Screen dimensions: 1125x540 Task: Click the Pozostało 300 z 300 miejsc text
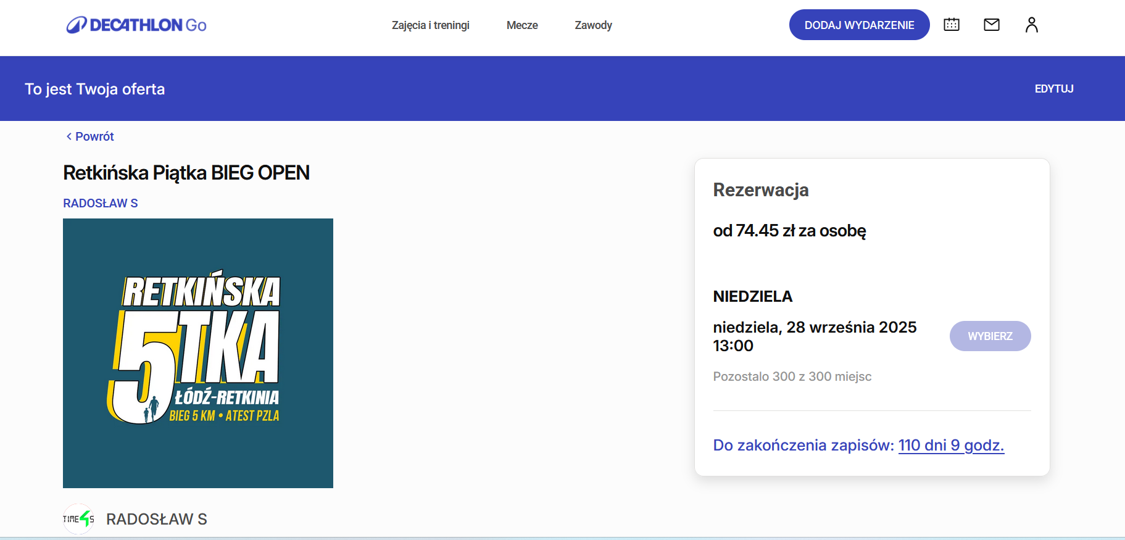(792, 376)
